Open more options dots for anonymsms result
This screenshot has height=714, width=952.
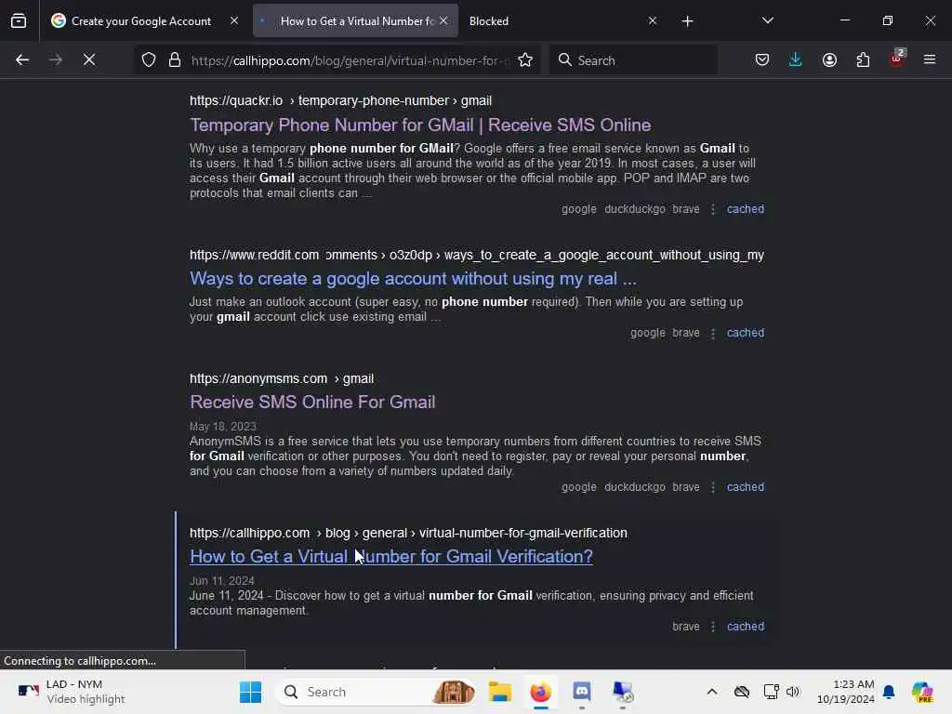pos(713,487)
